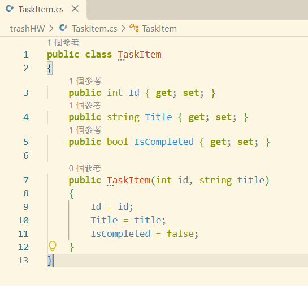Click the C# icon in breadcrumb
308x286 pixels.
pos(63,28)
